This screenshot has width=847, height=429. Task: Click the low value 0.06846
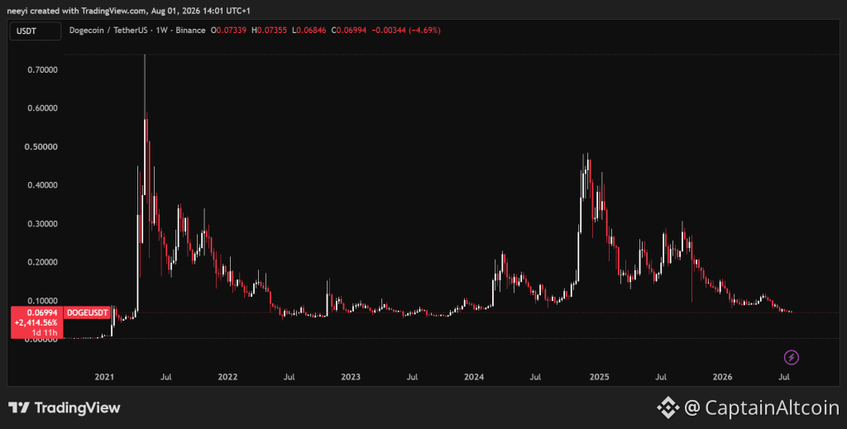tap(311, 31)
